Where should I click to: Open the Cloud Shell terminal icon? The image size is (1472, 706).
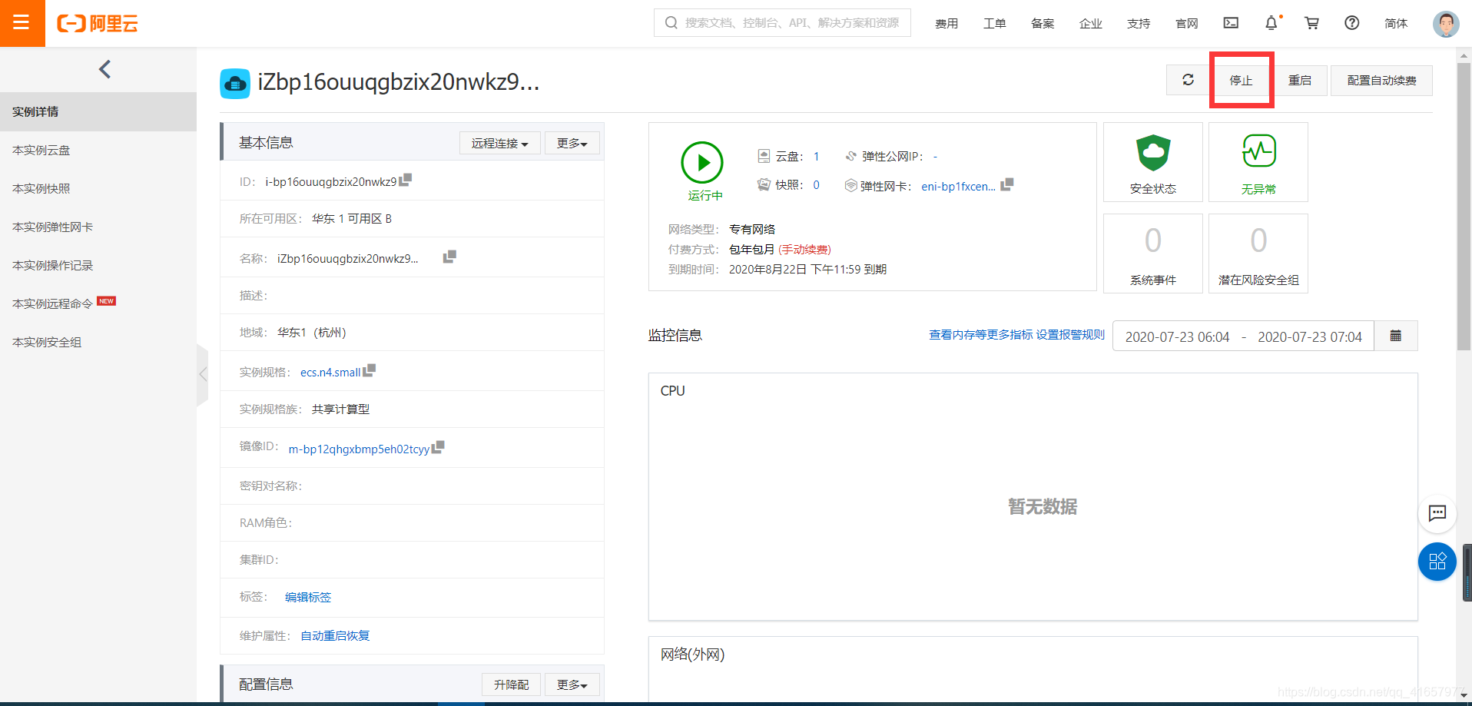[x=1231, y=23]
